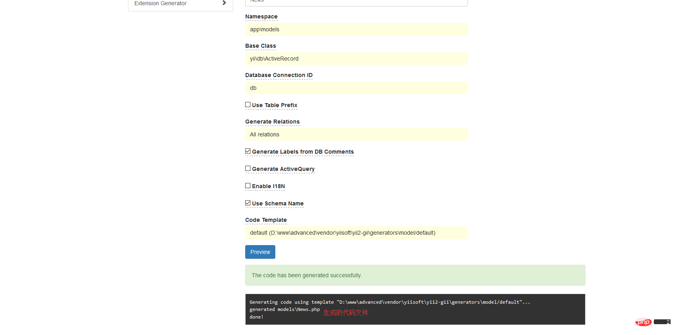The height and width of the screenshot is (335, 675).
Task: Click the 'generated models\News.php' output line
Action: [x=285, y=309]
